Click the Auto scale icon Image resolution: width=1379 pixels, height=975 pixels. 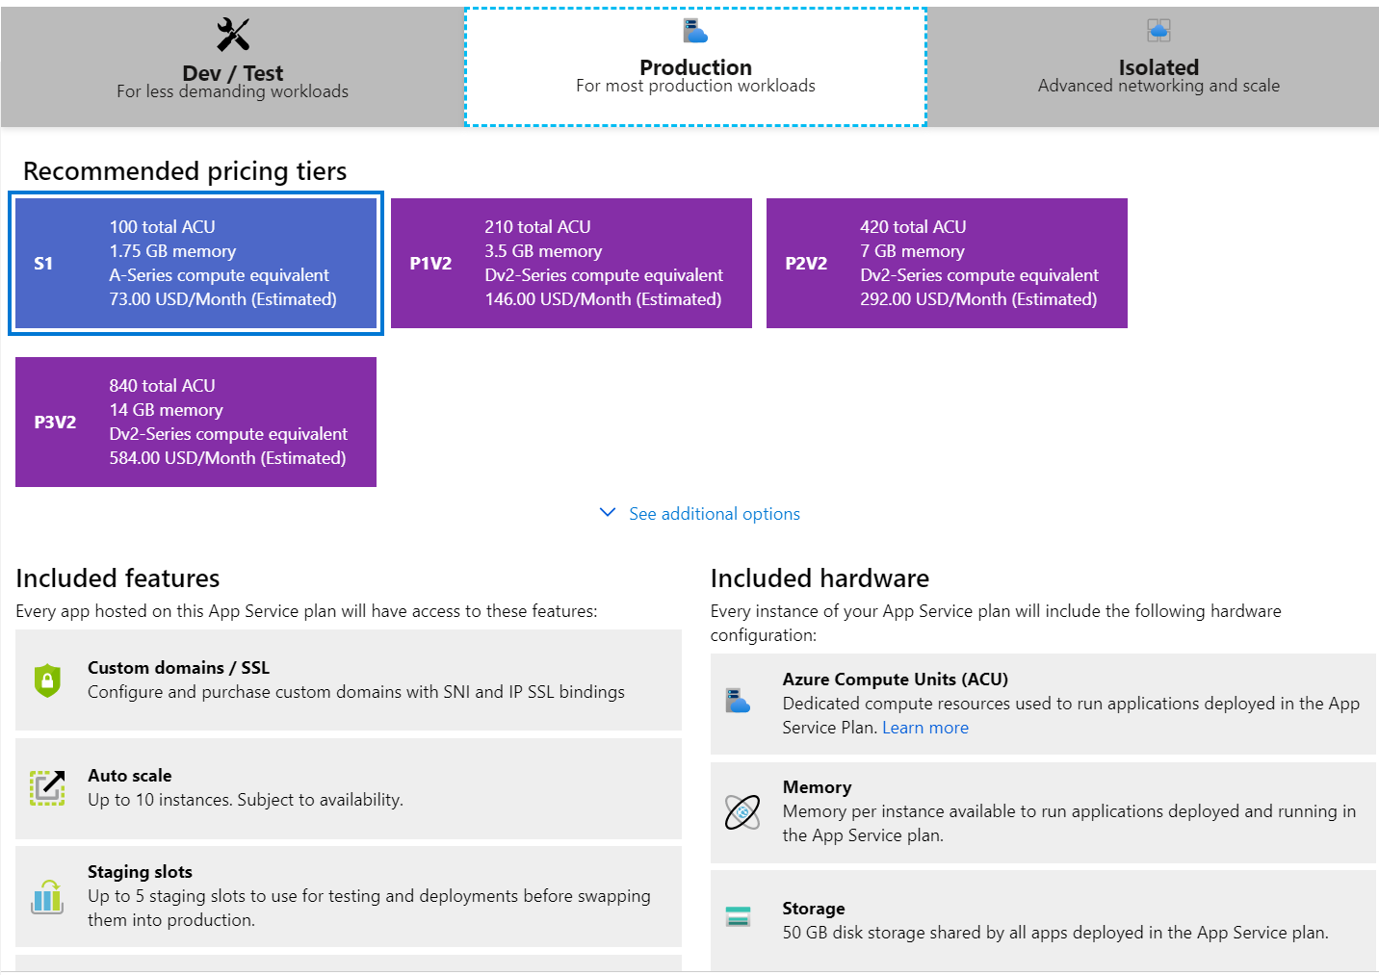pos(48,787)
